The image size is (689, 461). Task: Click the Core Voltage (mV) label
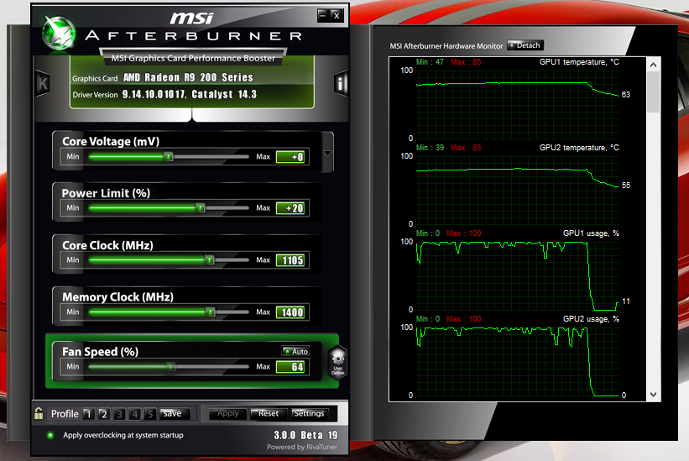click(x=111, y=142)
